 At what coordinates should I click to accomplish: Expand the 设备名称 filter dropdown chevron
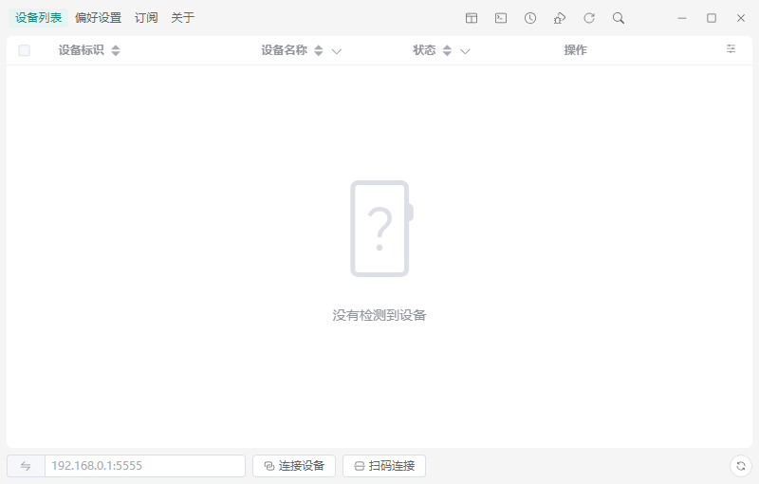(337, 51)
